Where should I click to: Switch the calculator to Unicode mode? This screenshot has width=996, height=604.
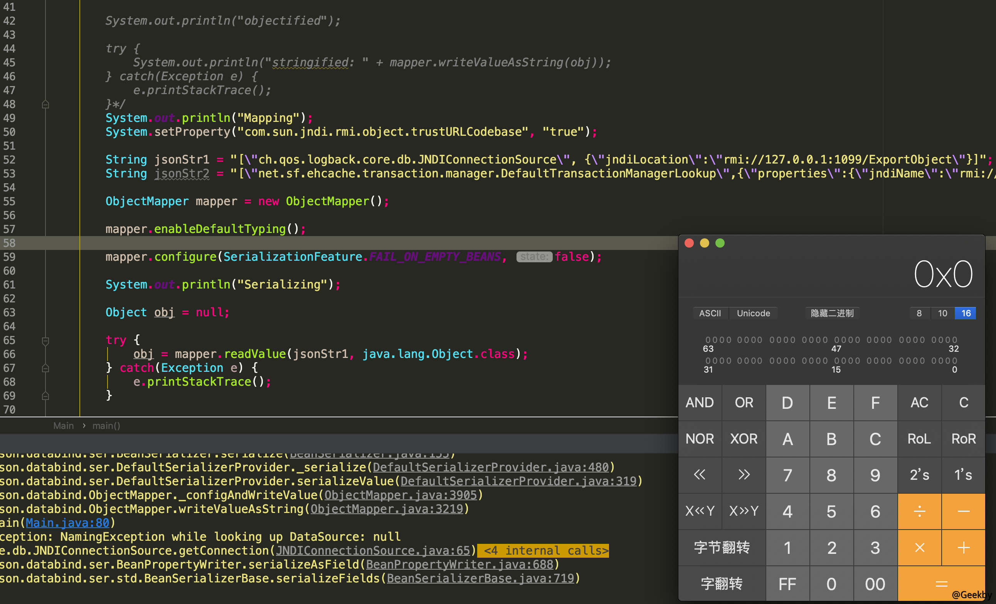pos(753,313)
